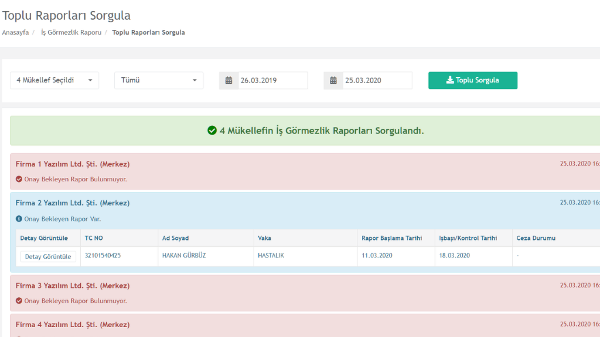Open İş Görmezlik Raporu breadcrumb link
Viewport: 600px width, 337px height.
(x=71, y=32)
